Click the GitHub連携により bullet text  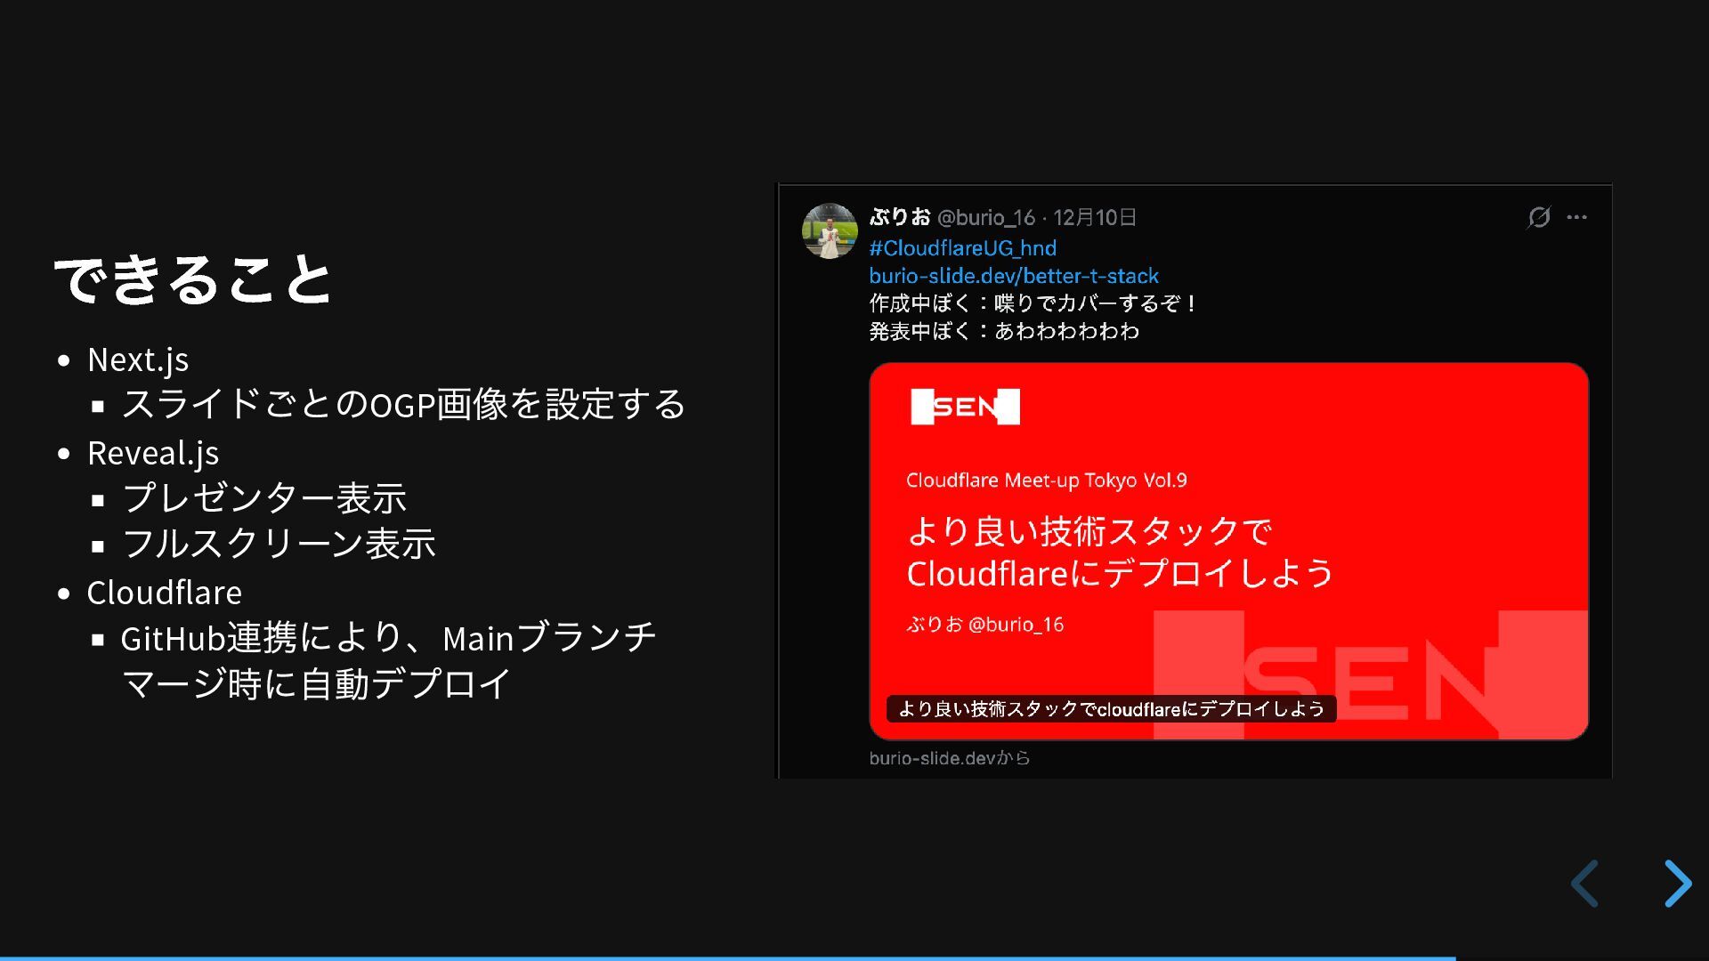point(389,661)
